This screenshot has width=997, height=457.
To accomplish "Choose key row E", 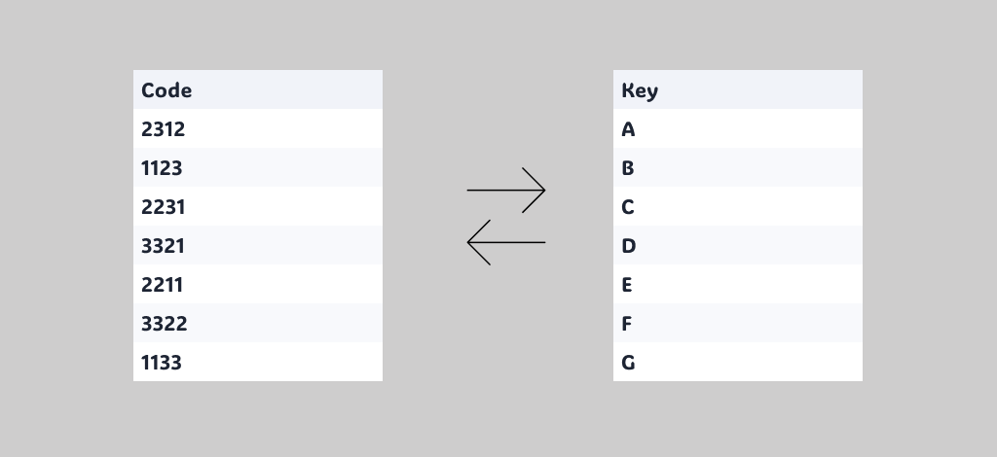I will click(x=738, y=284).
